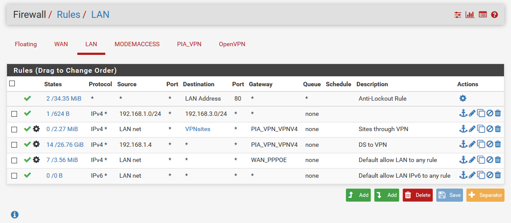Open the Floating rules tab
Image resolution: width=511 pixels, height=223 pixels.
pos(26,44)
